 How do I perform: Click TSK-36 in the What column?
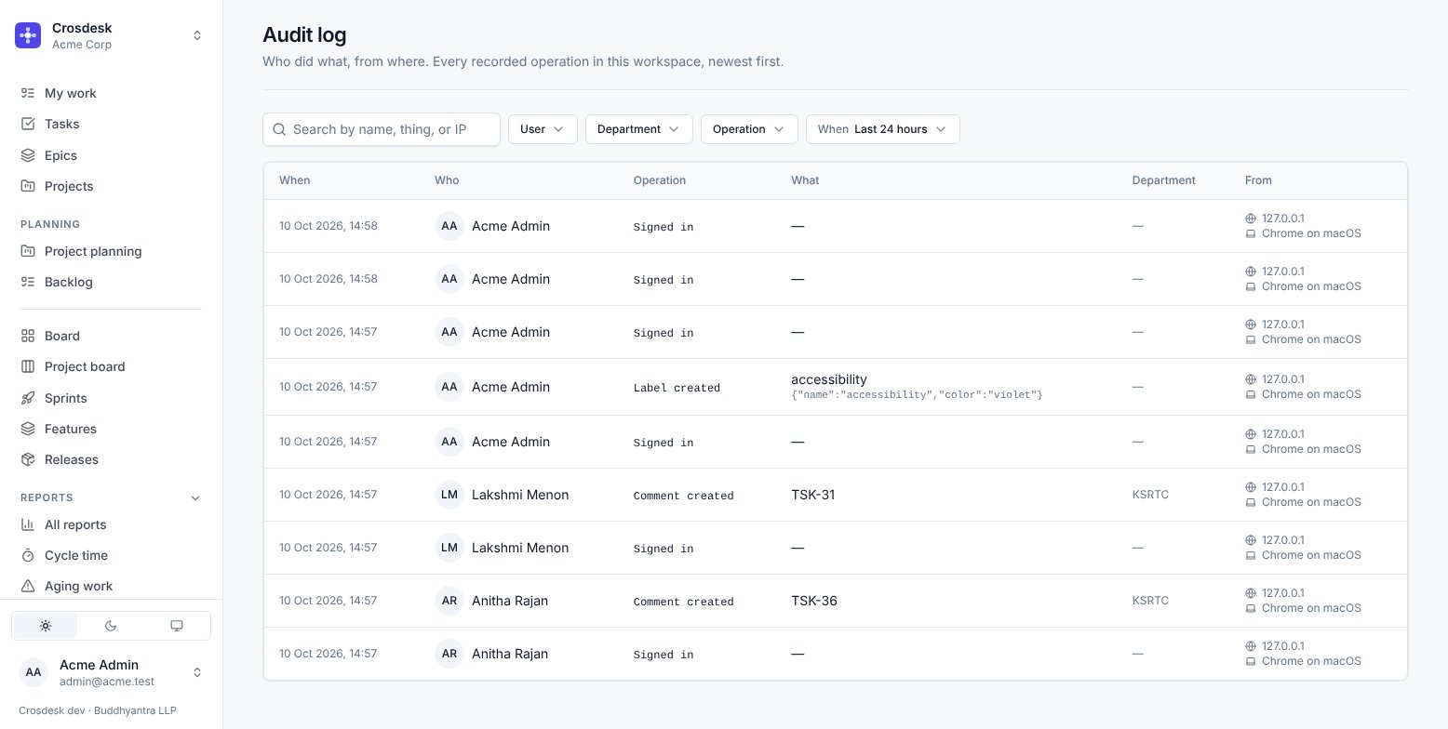pyautogui.click(x=814, y=601)
